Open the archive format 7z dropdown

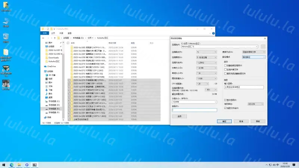click(207, 52)
